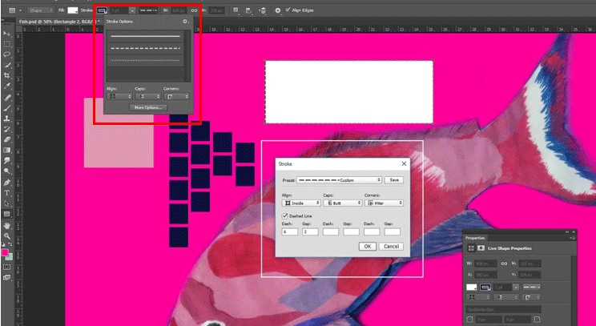596x326 pixels.
Task: Click the Masks icon in Properties panel
Action: pyautogui.click(x=481, y=248)
